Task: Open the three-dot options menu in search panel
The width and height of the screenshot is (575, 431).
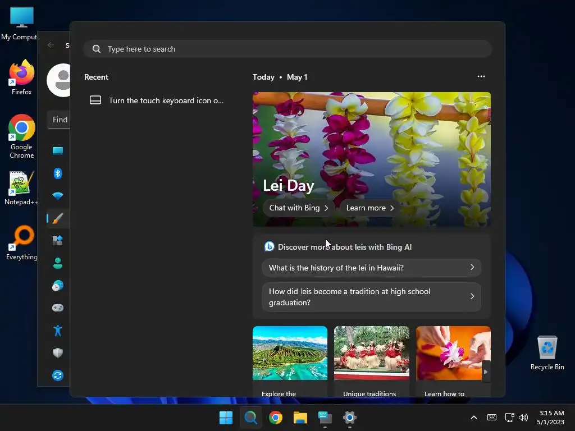Action: [x=481, y=76]
